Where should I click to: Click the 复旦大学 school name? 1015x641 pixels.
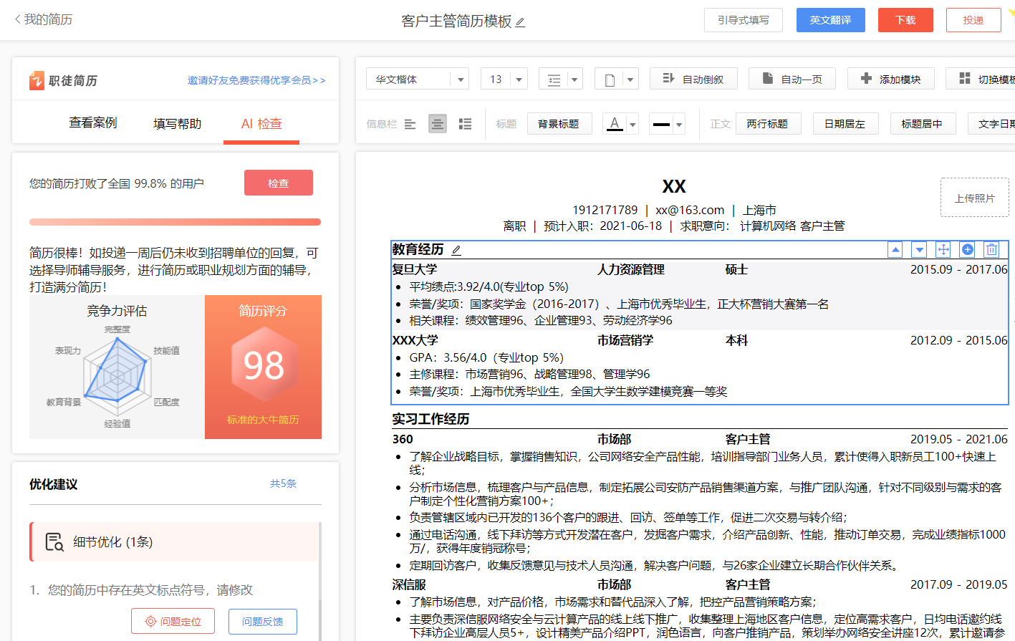click(x=415, y=269)
